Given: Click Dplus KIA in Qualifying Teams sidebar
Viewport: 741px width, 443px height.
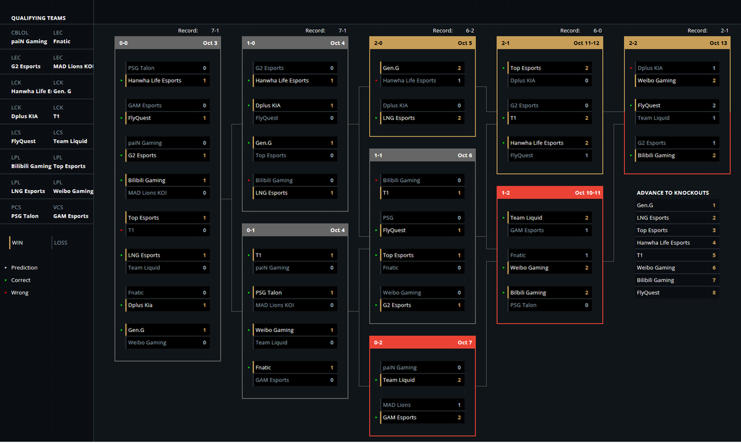Looking at the screenshot, I should tap(25, 116).
